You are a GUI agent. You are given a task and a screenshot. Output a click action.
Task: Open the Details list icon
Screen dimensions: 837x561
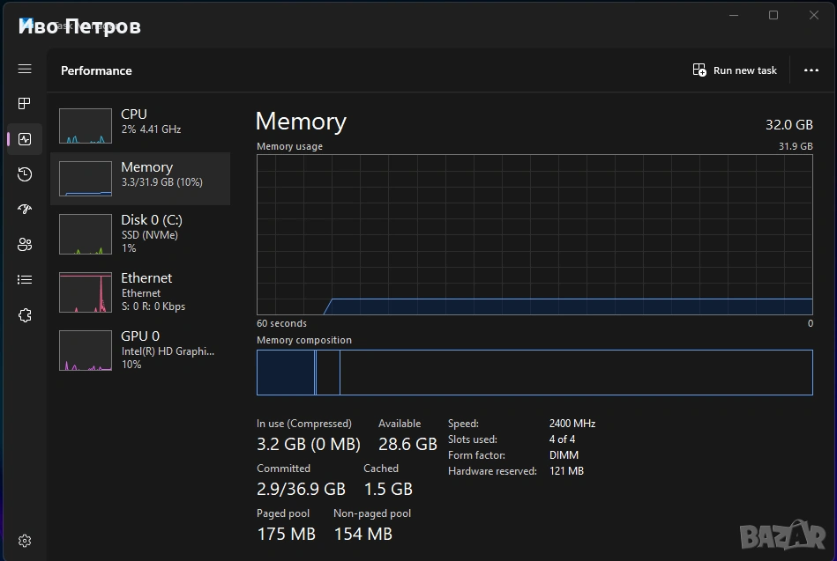[25, 280]
